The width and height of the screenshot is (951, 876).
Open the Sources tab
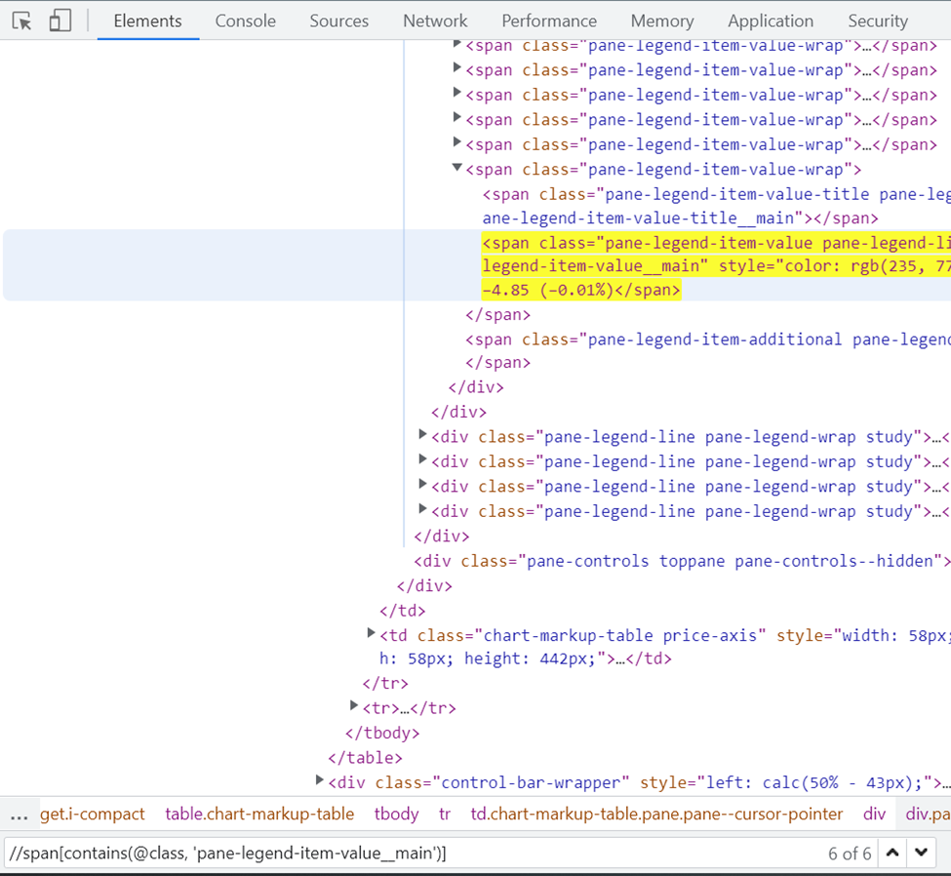pyautogui.click(x=338, y=20)
